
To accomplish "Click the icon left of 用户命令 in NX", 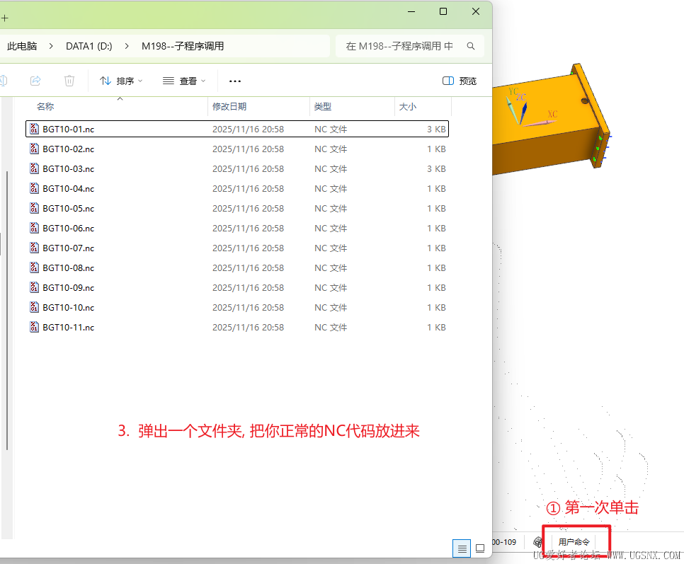I will point(538,542).
